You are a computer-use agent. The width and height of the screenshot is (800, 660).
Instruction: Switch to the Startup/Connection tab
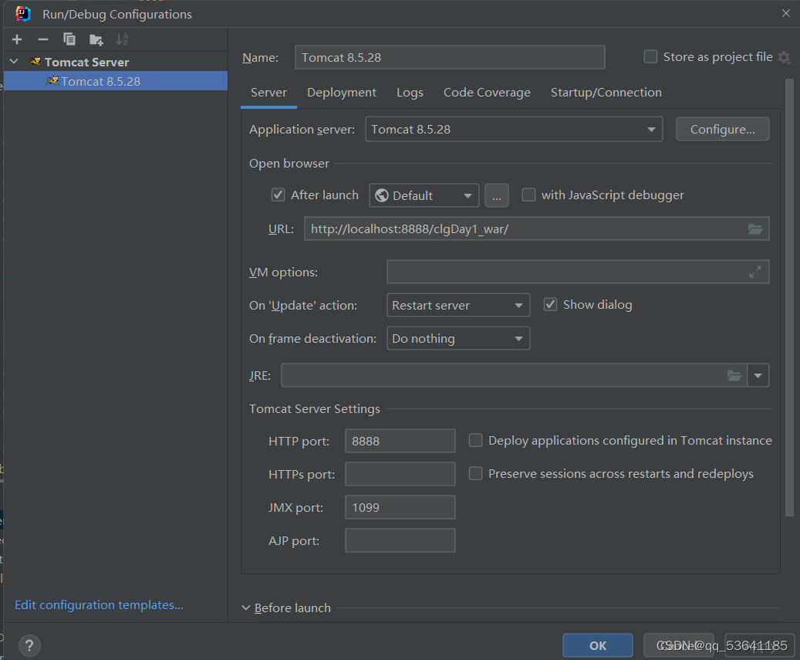point(606,93)
